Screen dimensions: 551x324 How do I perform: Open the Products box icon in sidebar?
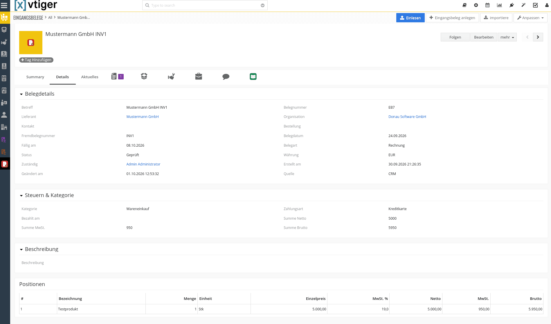4,30
